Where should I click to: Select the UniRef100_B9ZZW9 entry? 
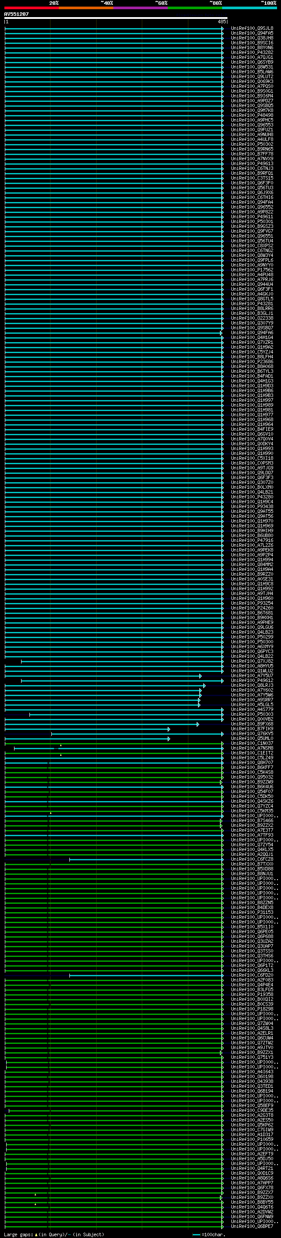(252, 782)
